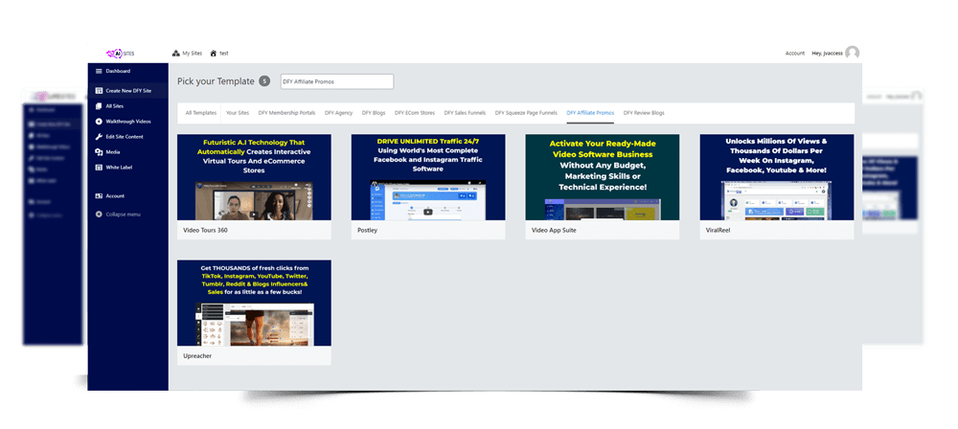This screenshot has height=429, width=958.
Task: Switch to the DFY Review Blogs tab
Action: pos(644,113)
